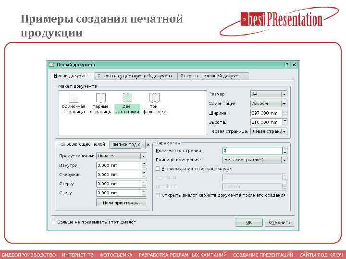The image size is (346, 259).
Task: Open the Размер A4 dropdown
Action: 269,94
